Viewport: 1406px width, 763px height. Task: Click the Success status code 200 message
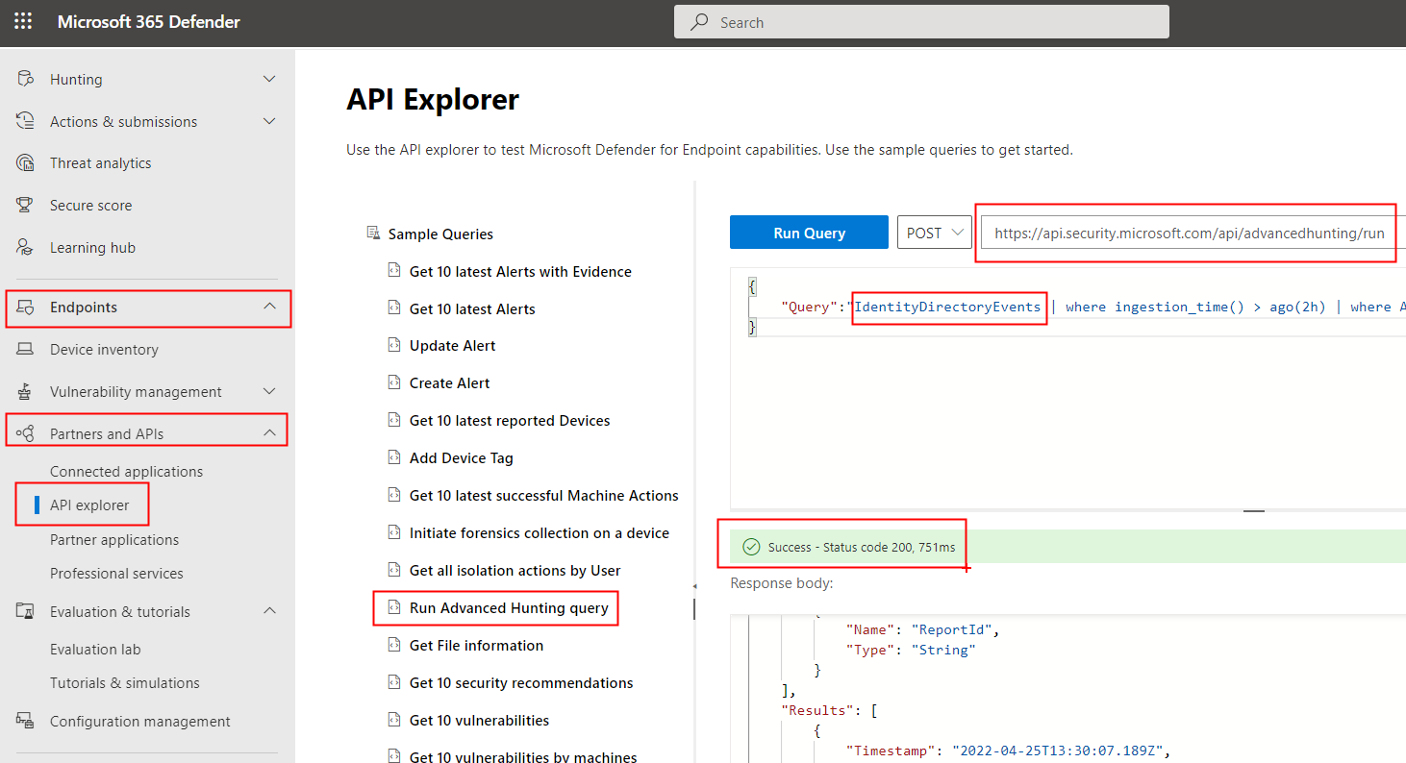(x=862, y=547)
